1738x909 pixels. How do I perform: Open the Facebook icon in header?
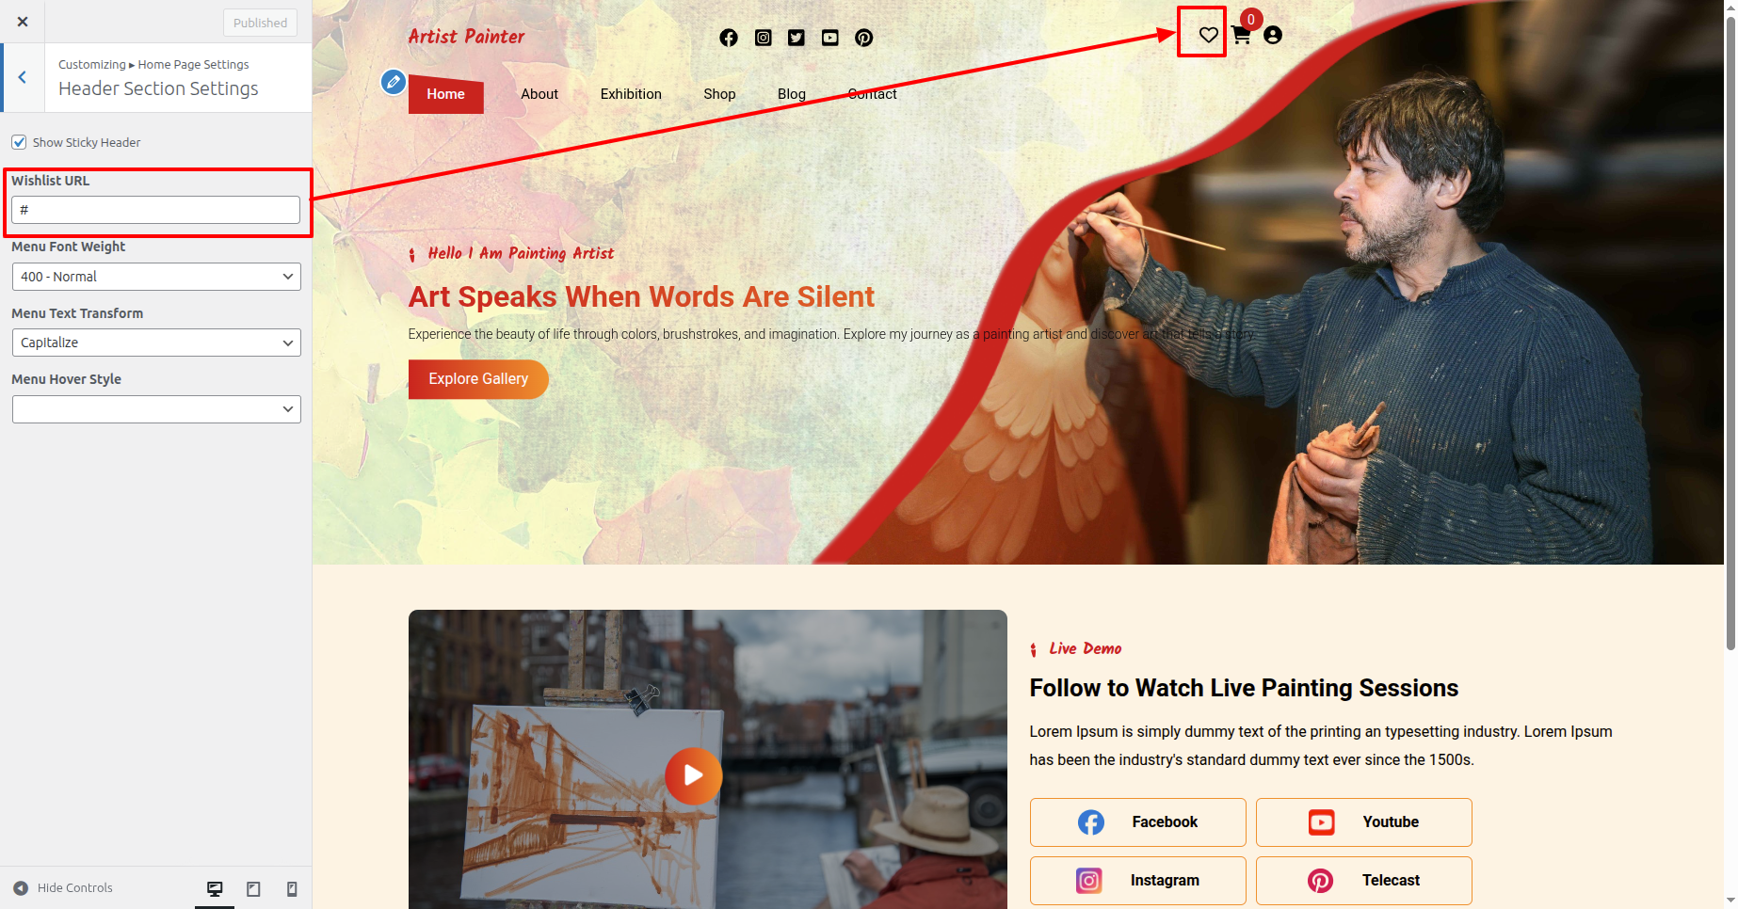(729, 38)
